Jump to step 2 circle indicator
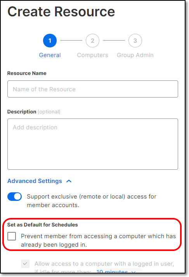The image size is (189, 277). pos(92,41)
